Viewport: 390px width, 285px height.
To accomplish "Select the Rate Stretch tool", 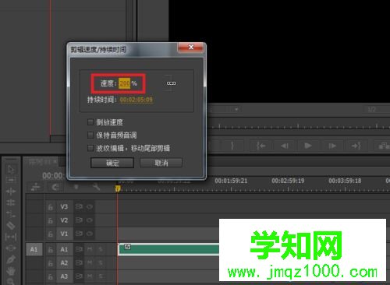I will click(x=11, y=214).
